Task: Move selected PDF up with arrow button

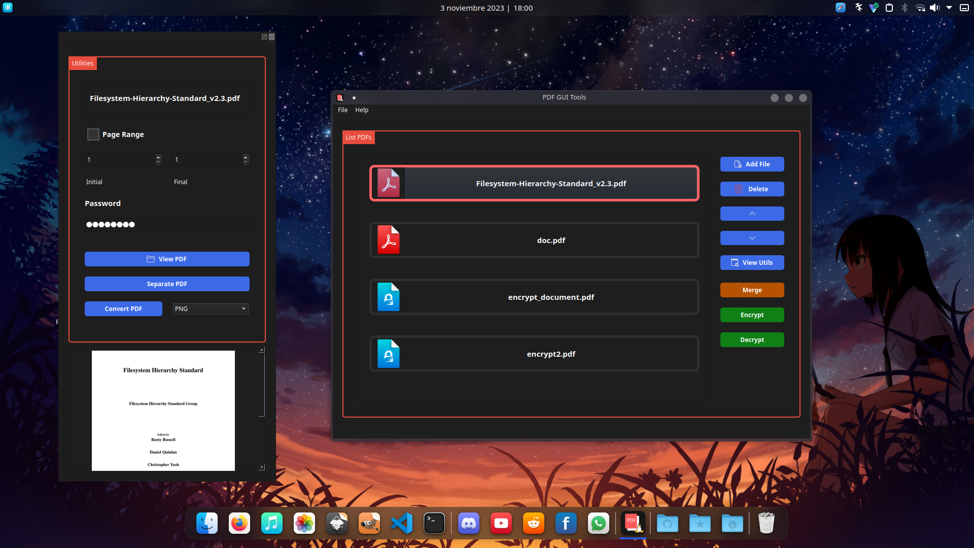Action: click(752, 214)
